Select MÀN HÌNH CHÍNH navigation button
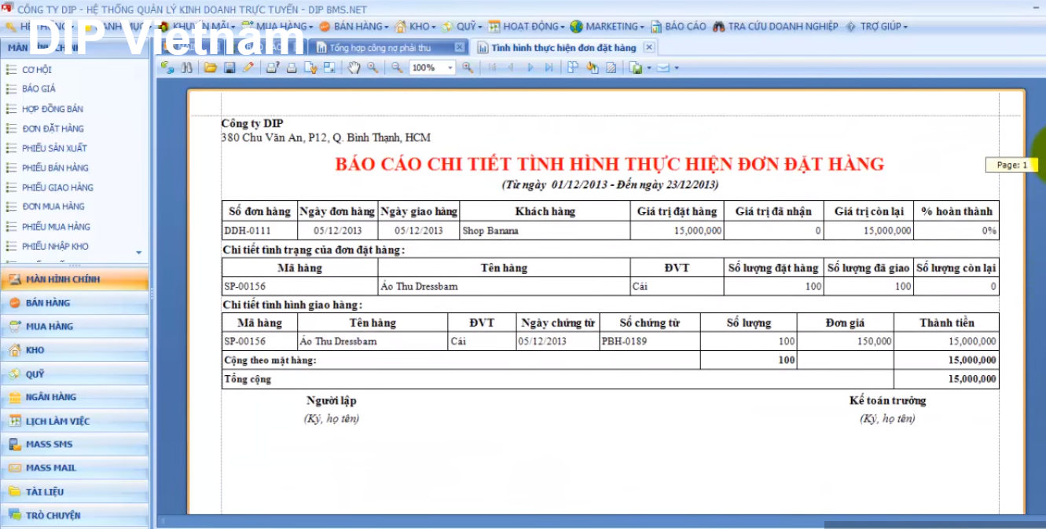This screenshot has height=529, width=1046. click(75, 279)
